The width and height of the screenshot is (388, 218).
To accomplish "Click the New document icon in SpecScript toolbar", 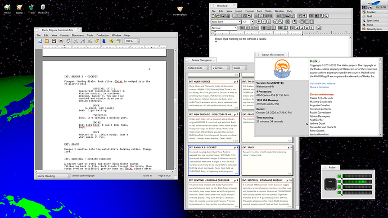I will (40, 41).
